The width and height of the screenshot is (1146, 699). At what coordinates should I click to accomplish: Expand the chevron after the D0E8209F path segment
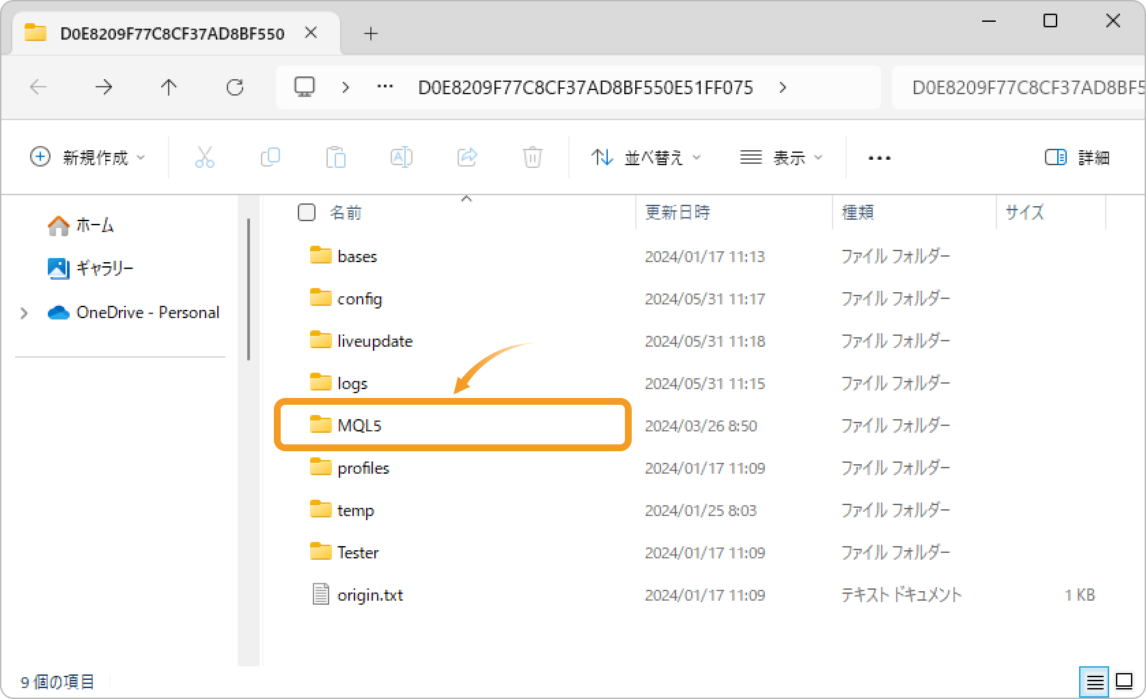783,87
